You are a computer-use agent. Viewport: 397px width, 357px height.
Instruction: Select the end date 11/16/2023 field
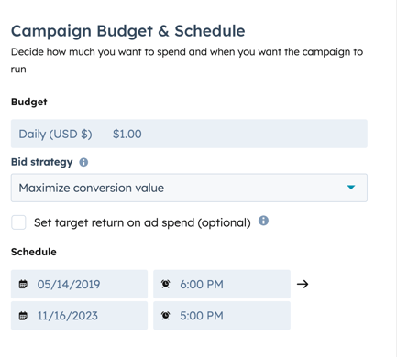(79, 316)
